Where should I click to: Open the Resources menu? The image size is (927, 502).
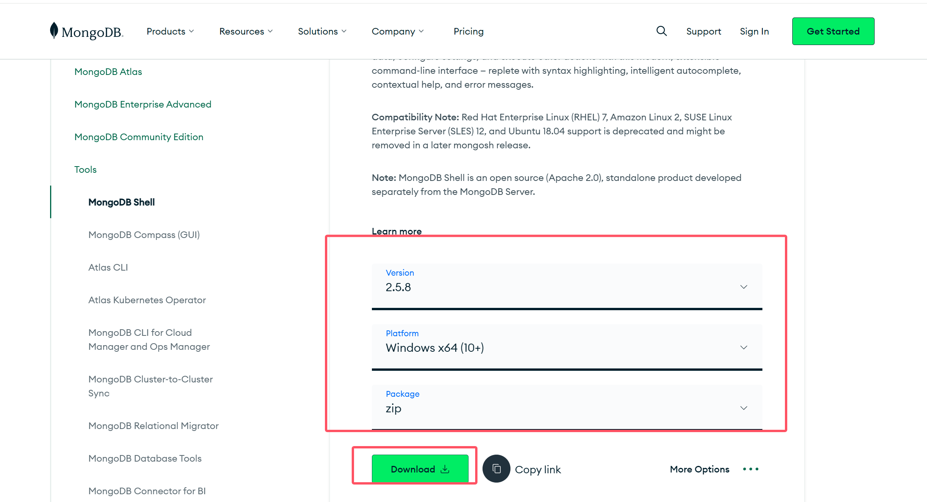point(246,31)
